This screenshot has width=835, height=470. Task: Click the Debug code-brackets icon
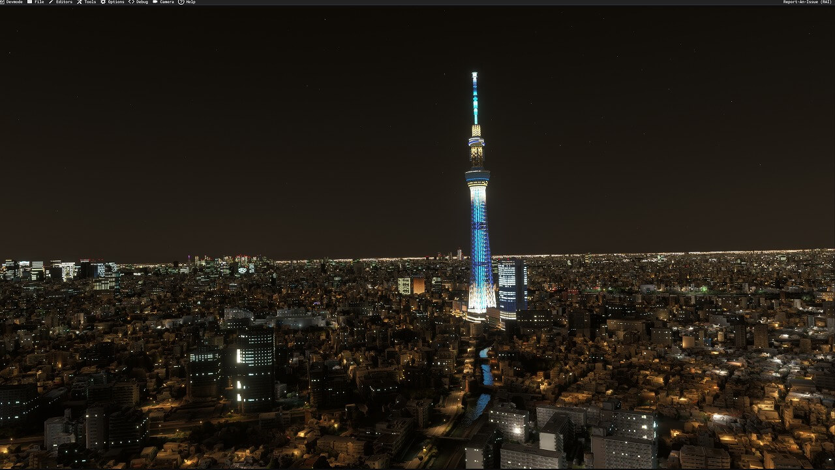point(131,2)
